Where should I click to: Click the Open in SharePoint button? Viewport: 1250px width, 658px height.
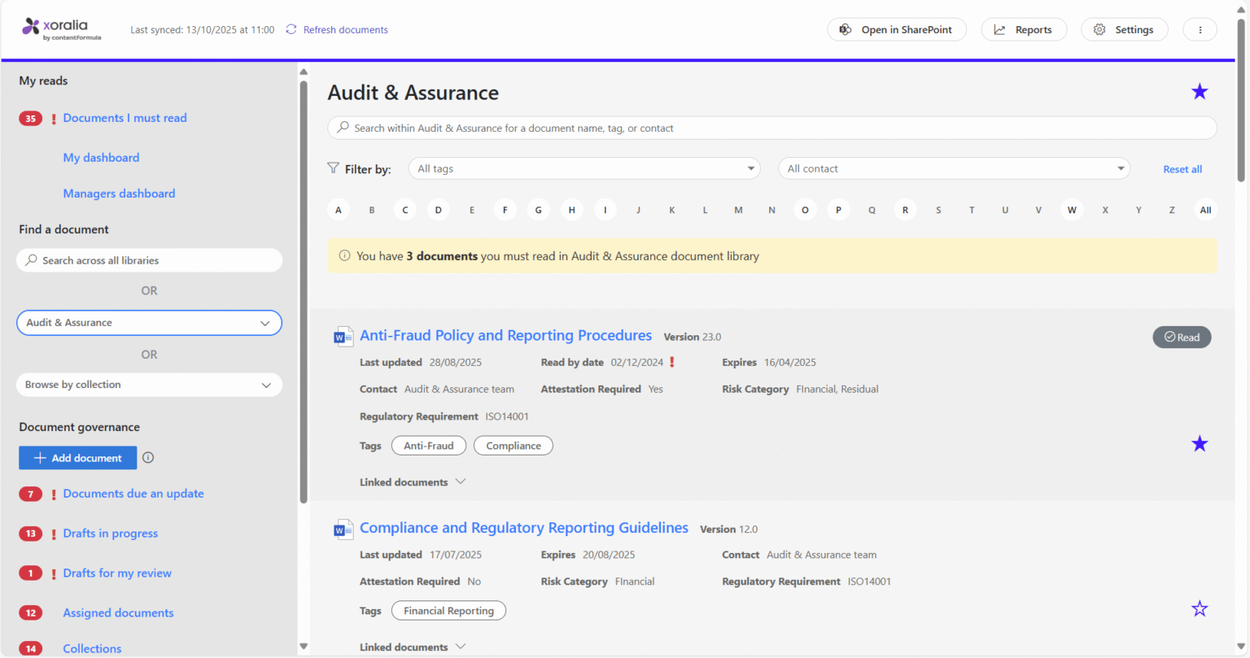tap(896, 29)
